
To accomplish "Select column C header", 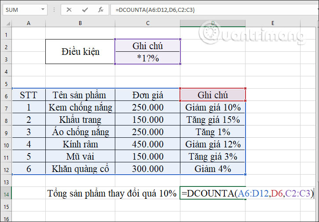I will pos(147,23).
